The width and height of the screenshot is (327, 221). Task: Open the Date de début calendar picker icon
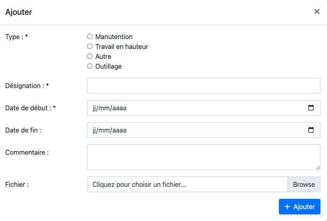[311, 108]
